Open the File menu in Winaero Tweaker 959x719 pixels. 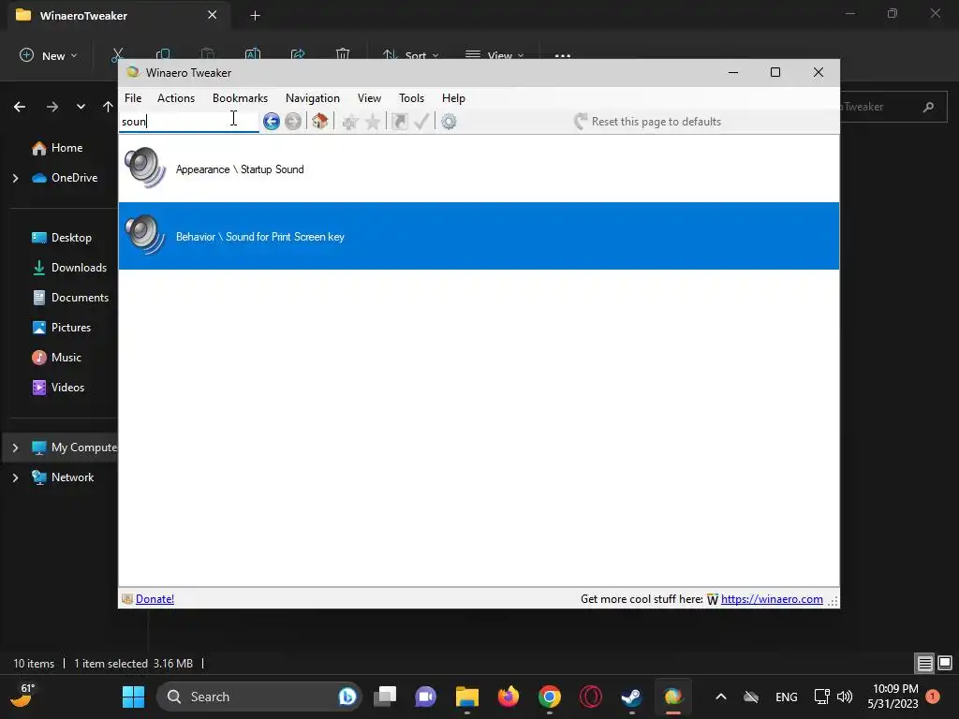click(133, 97)
